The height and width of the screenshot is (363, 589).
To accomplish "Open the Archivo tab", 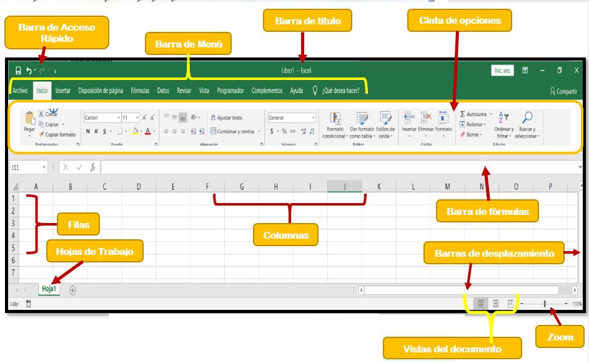I will click(x=20, y=91).
